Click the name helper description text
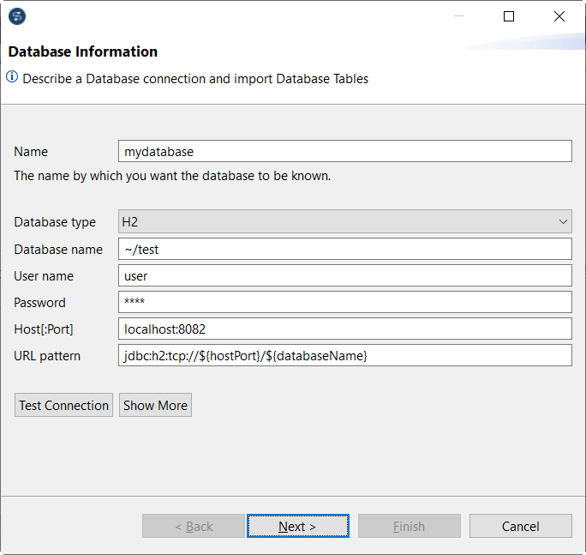 [172, 176]
